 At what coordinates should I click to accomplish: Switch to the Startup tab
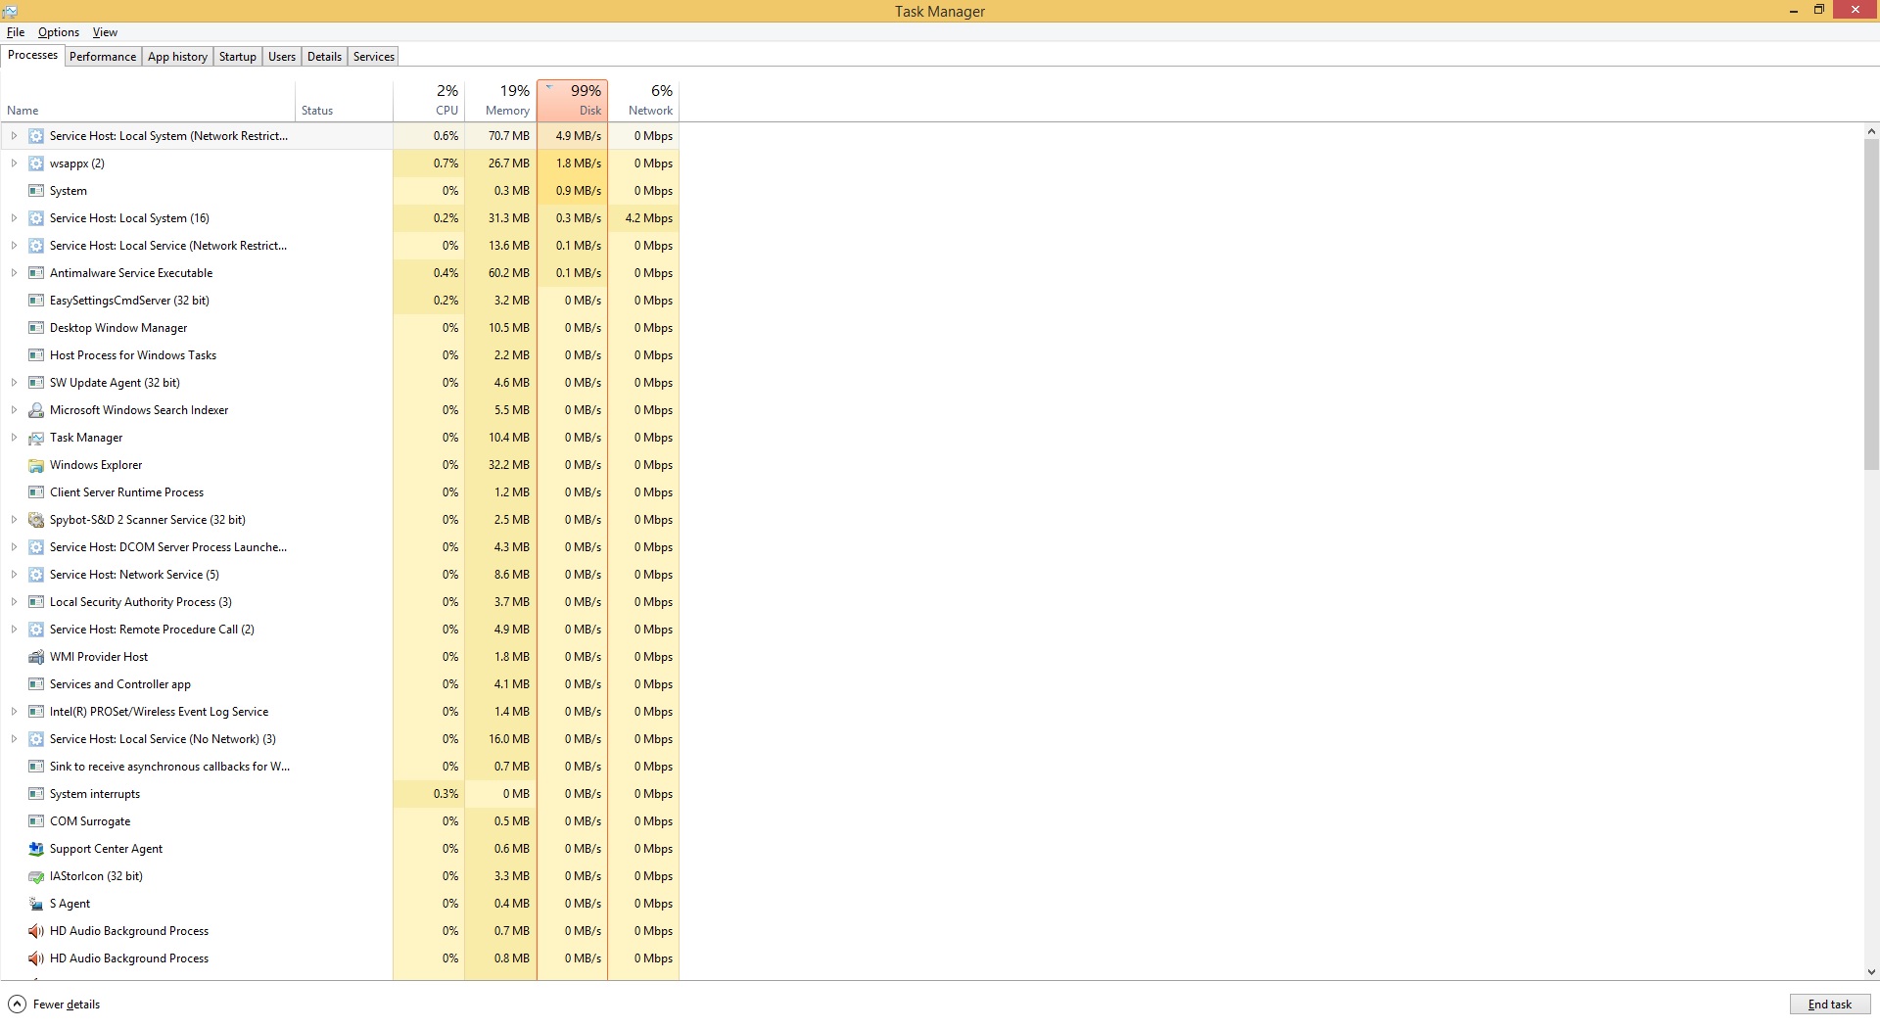pyautogui.click(x=238, y=57)
